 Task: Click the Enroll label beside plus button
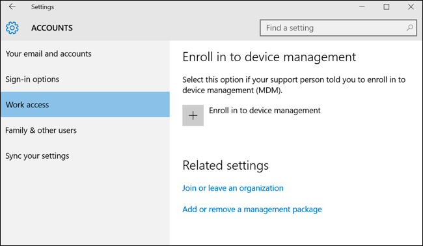[265, 111]
